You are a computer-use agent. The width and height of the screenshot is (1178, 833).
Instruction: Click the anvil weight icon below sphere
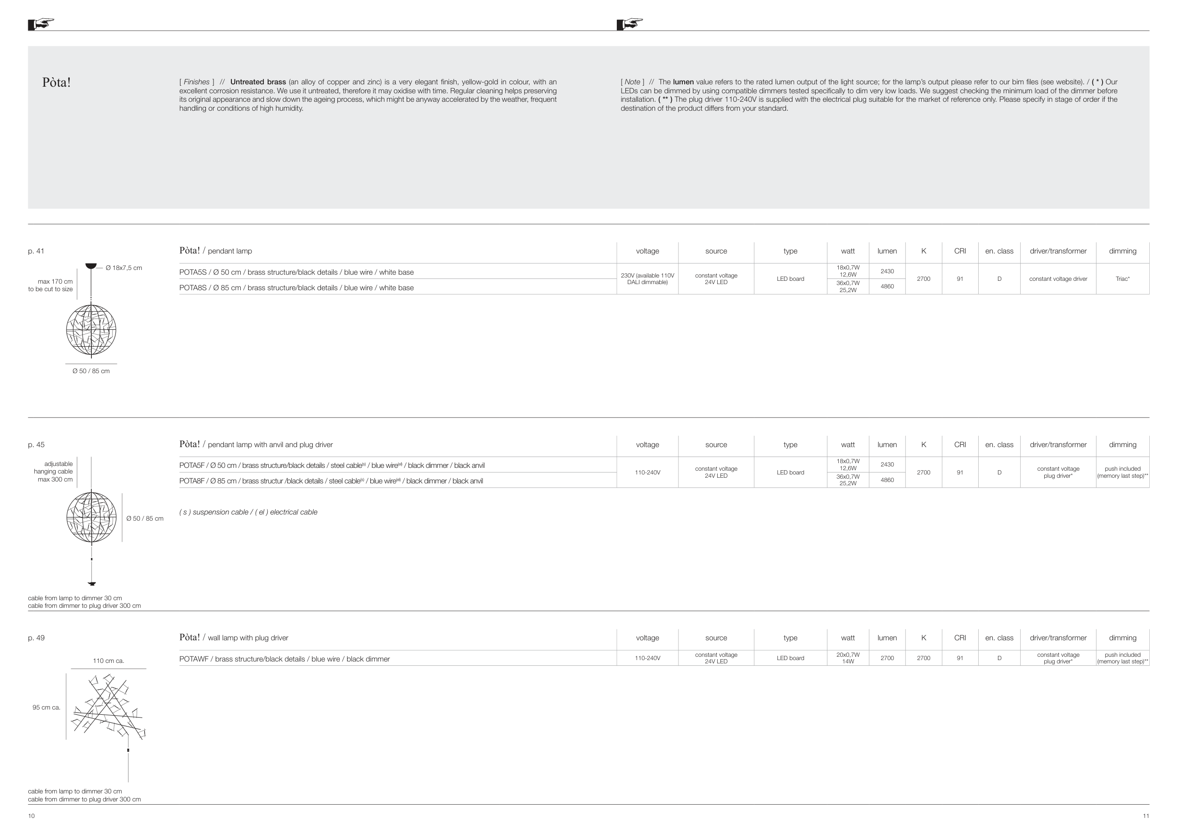pyautogui.click(x=92, y=584)
